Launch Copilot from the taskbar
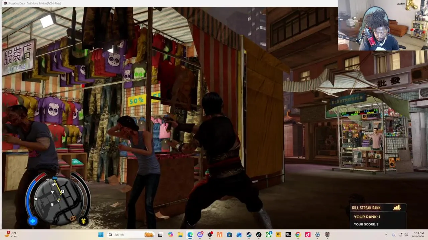The height and width of the screenshot is (240, 428). (171, 235)
